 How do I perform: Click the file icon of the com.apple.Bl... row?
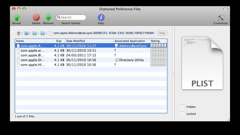point(18,55)
